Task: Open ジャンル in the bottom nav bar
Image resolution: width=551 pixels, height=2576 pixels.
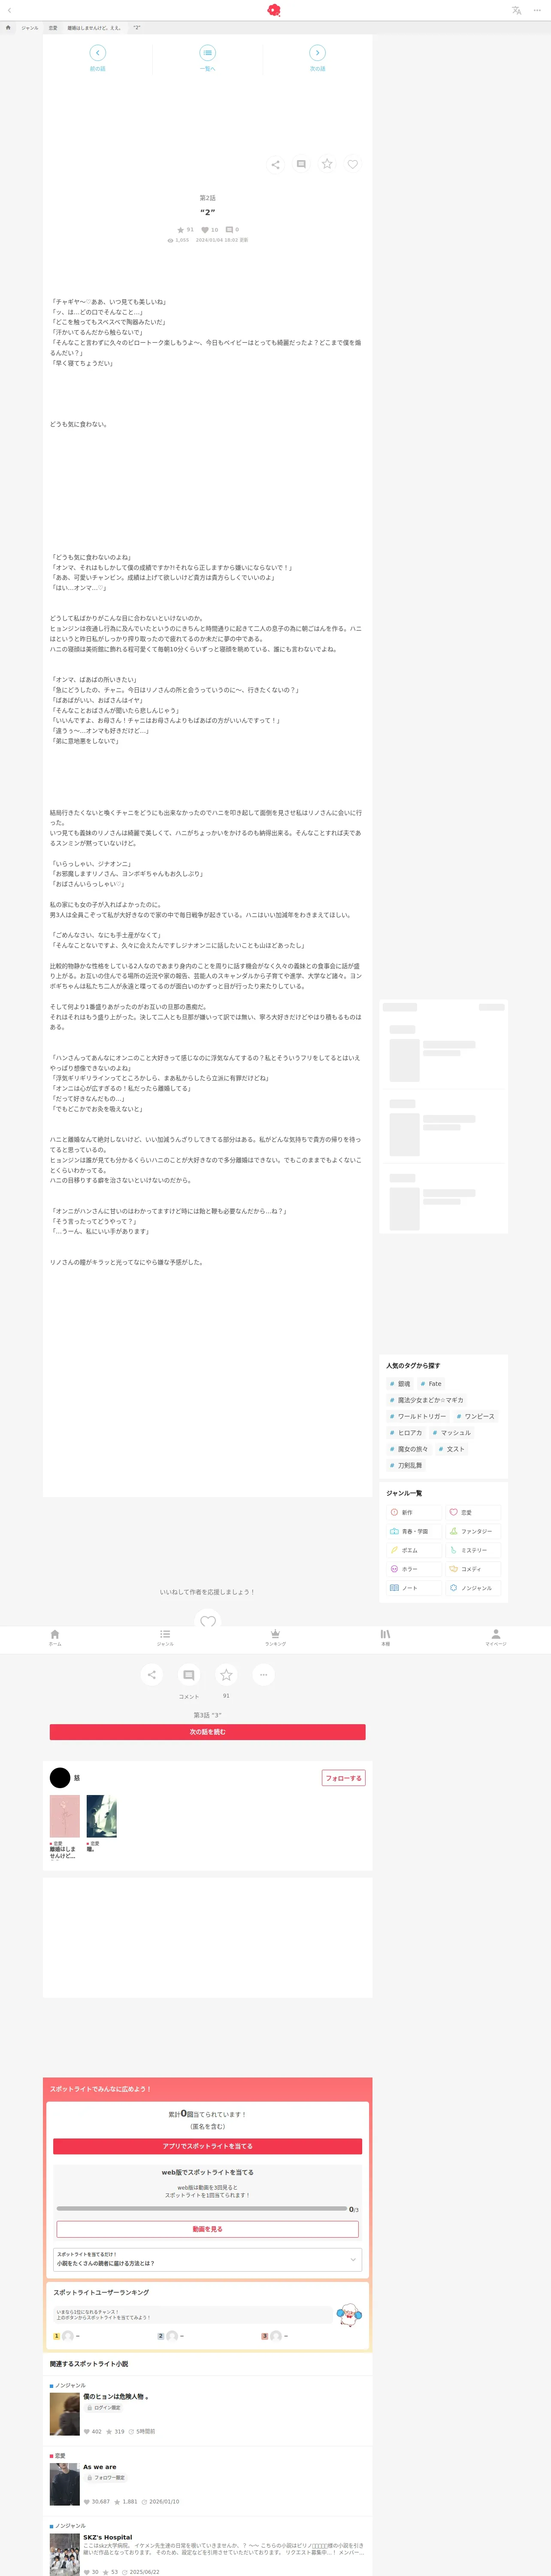Action: point(165,1637)
